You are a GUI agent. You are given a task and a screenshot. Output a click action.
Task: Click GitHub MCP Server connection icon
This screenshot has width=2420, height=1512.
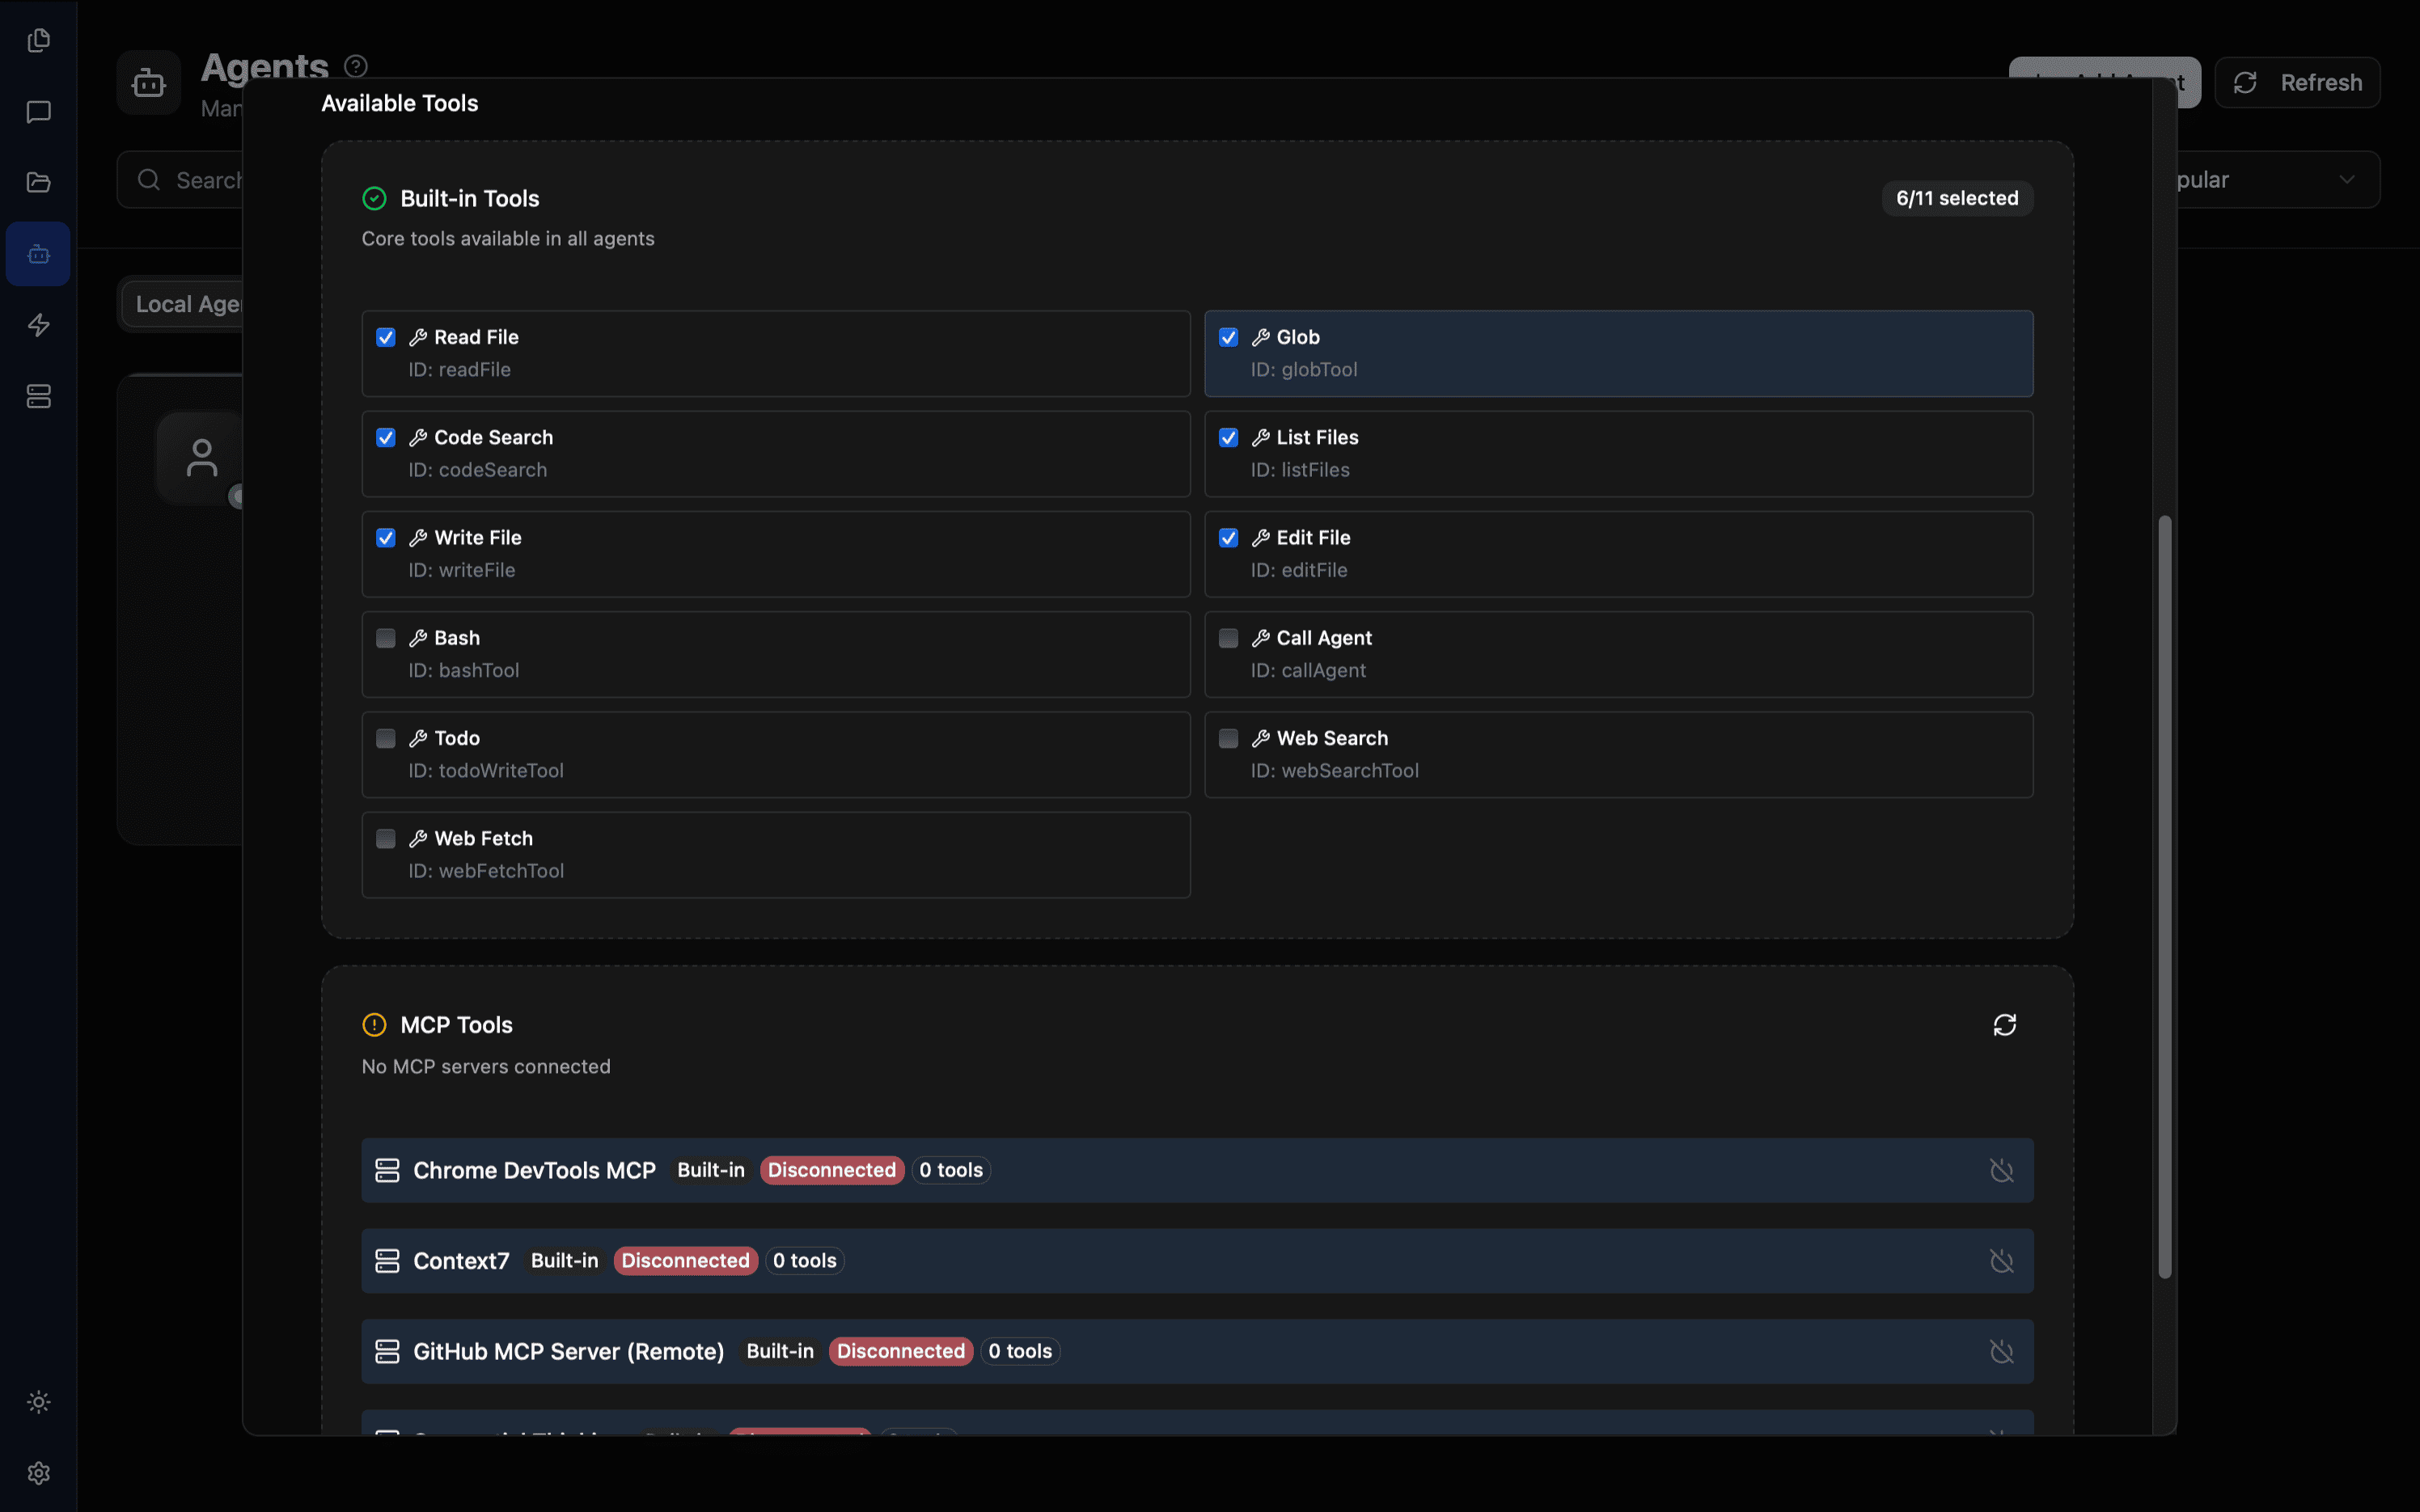click(x=2001, y=1351)
